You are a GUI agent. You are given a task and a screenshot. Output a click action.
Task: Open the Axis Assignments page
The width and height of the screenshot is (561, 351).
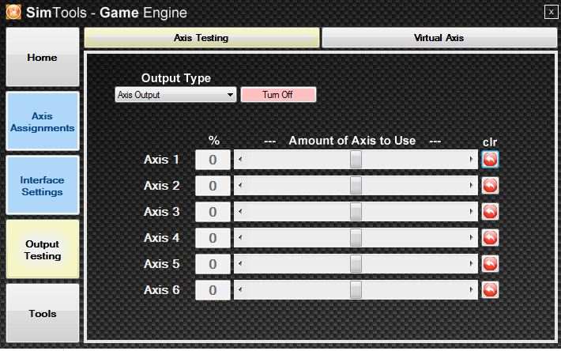pos(43,121)
